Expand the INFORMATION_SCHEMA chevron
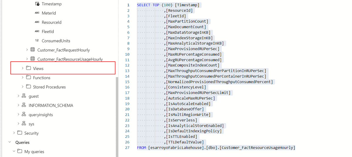Screen dimensions: 352x157 [x=18, y=105]
